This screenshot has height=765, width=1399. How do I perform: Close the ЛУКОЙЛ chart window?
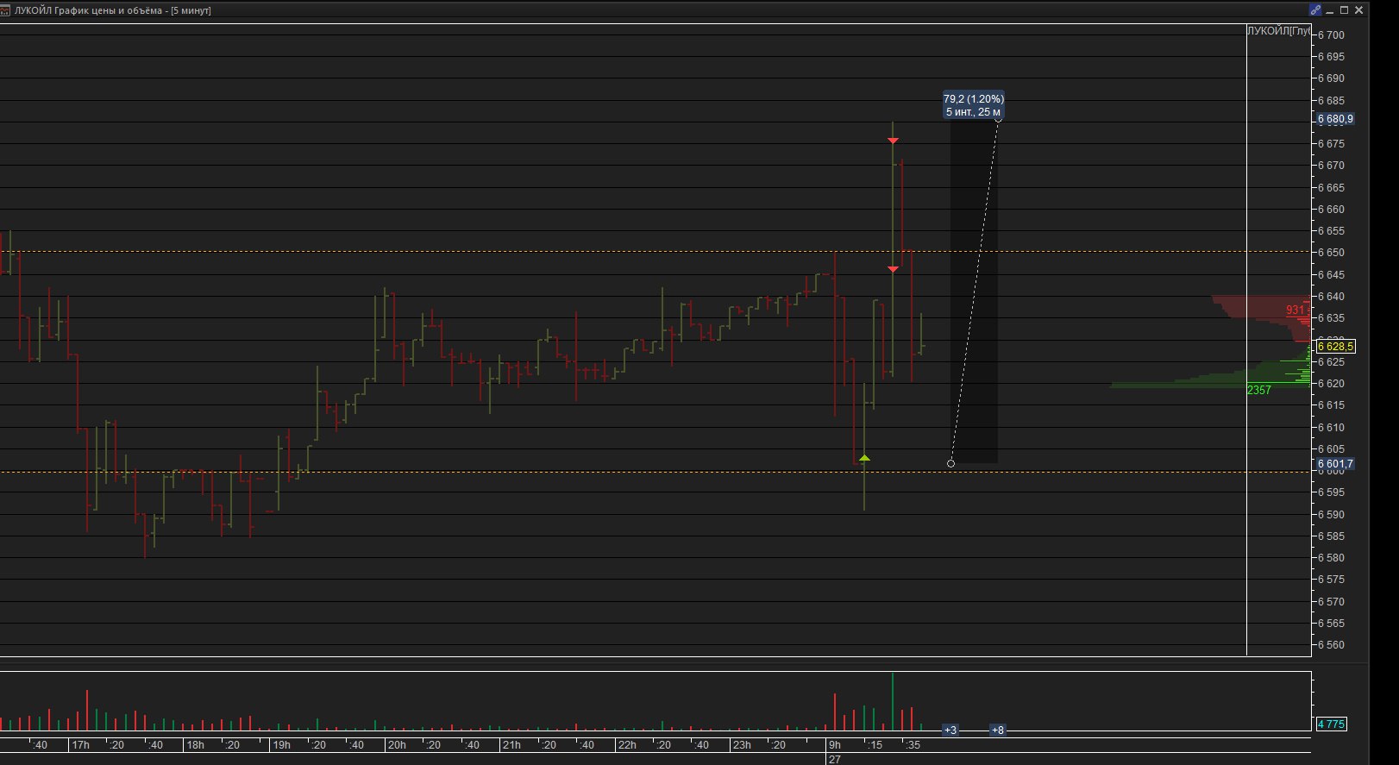click(x=1359, y=10)
